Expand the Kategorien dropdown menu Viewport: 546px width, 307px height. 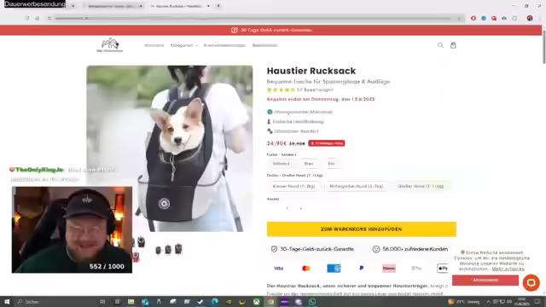[x=184, y=45]
